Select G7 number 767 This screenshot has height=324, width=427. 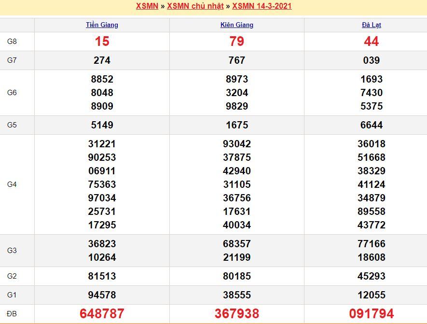[x=237, y=60]
